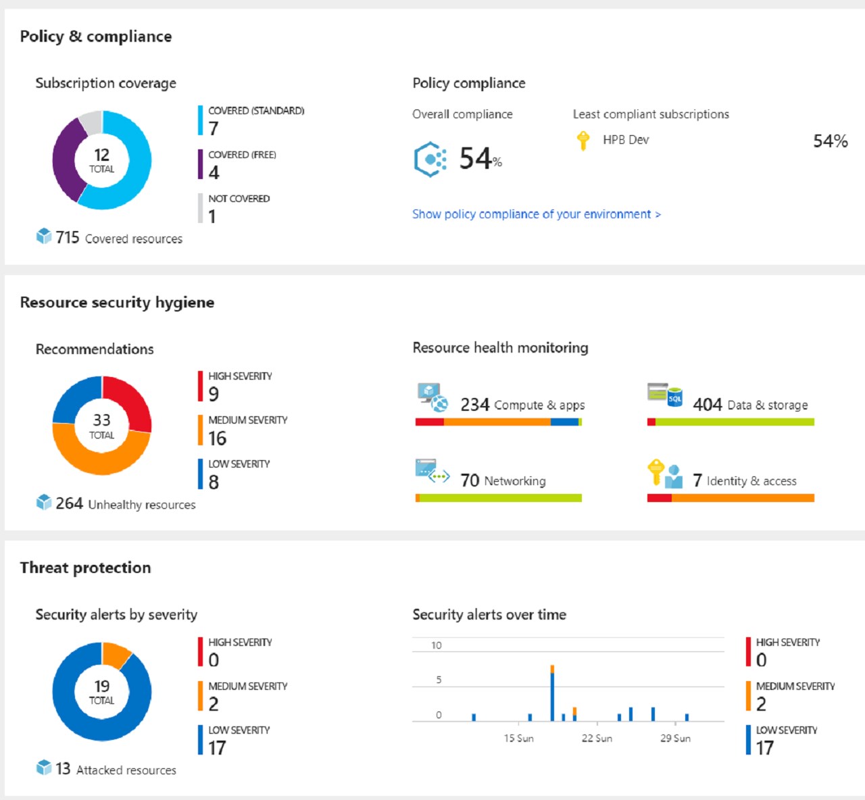Viewport: 865px width, 800px height.
Task: Select High Severity recommendations count 9
Action: (214, 394)
